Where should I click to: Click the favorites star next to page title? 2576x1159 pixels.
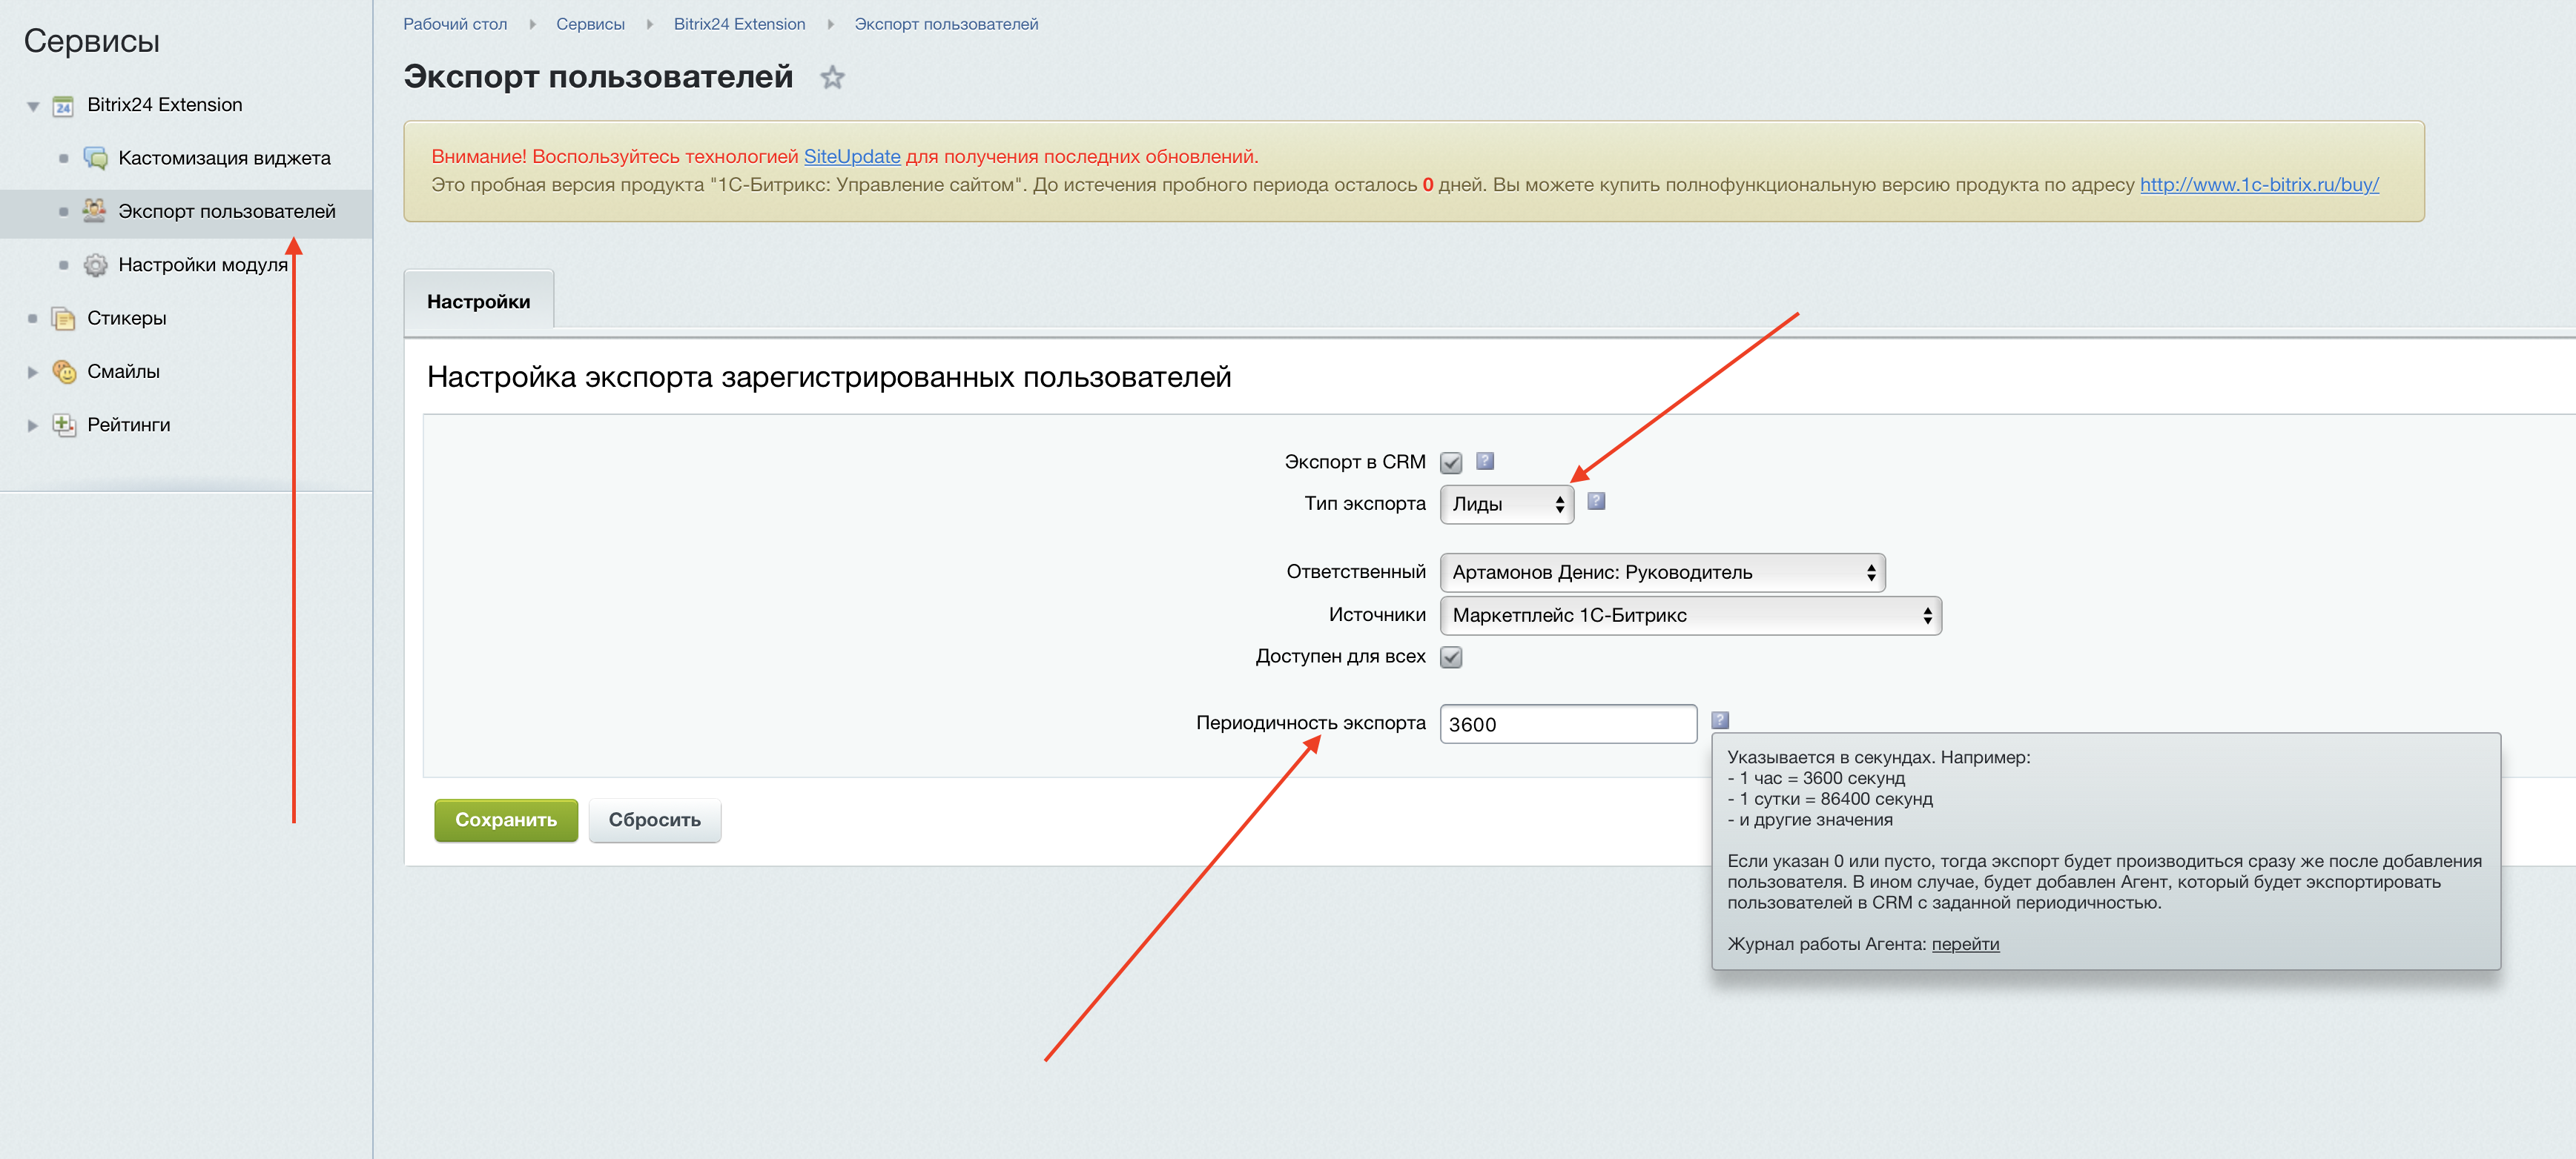(x=832, y=77)
